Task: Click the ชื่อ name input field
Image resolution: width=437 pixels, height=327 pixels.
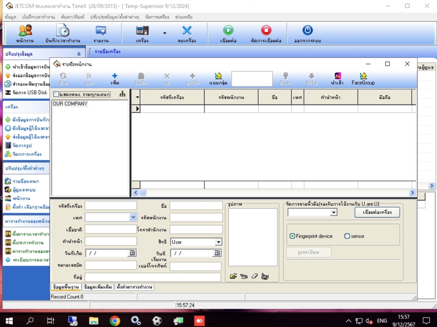Action: click(196, 205)
